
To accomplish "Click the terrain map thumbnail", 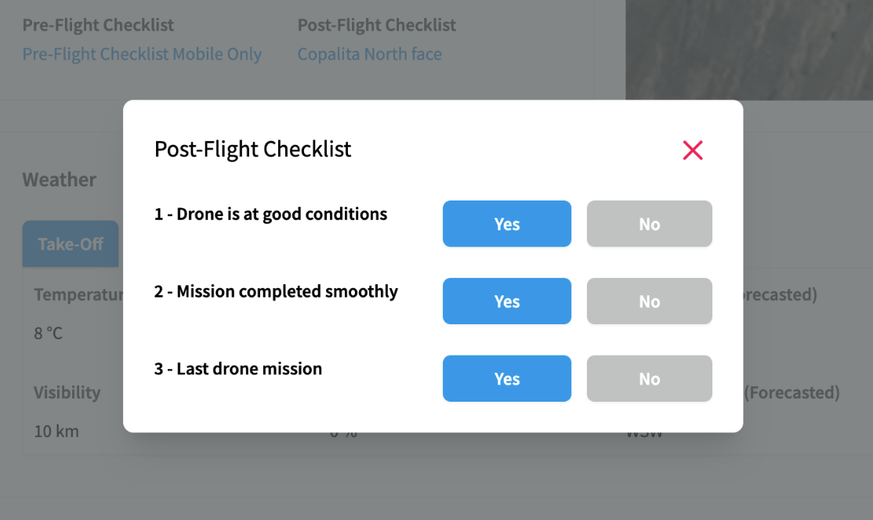I will coord(749,50).
